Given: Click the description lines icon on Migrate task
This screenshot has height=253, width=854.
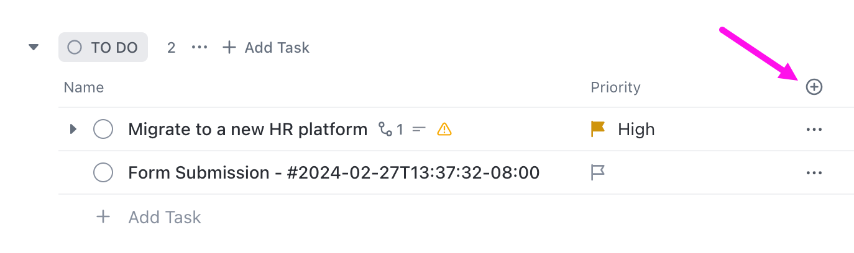Looking at the screenshot, I should tap(419, 130).
